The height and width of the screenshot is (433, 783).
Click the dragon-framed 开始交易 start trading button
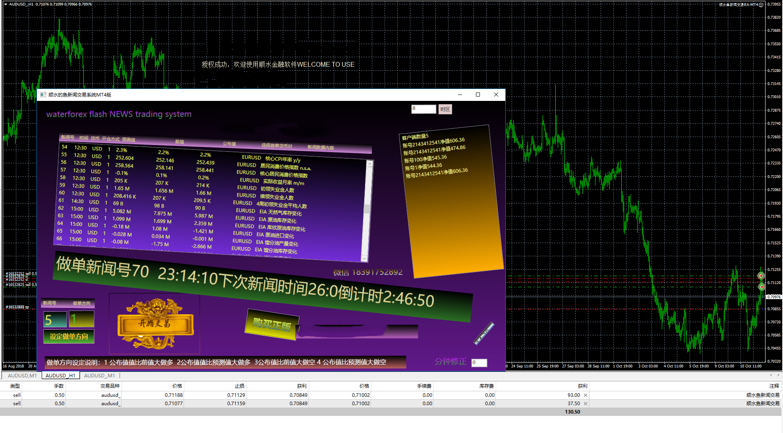click(x=155, y=324)
